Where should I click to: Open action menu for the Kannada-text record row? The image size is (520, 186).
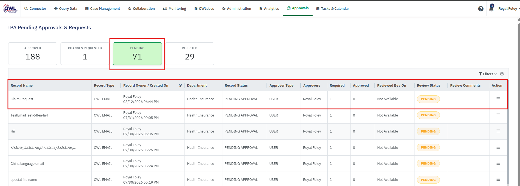(x=498, y=147)
